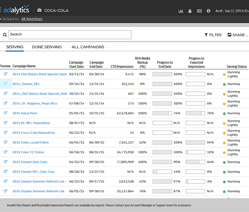
Task: Open the 2015 Coke Local Online link
Action: pyautogui.click(x=31, y=142)
